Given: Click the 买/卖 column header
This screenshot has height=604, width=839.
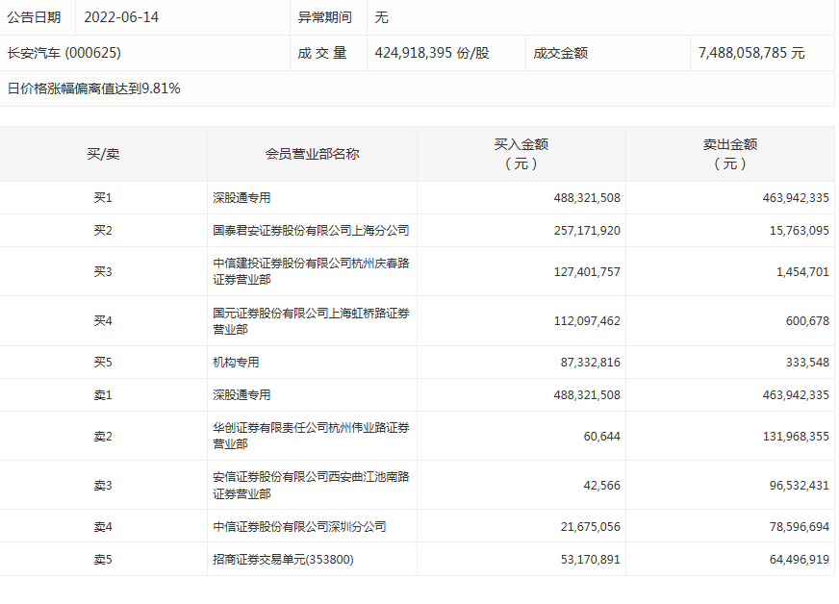Looking at the screenshot, I should click(103, 154).
